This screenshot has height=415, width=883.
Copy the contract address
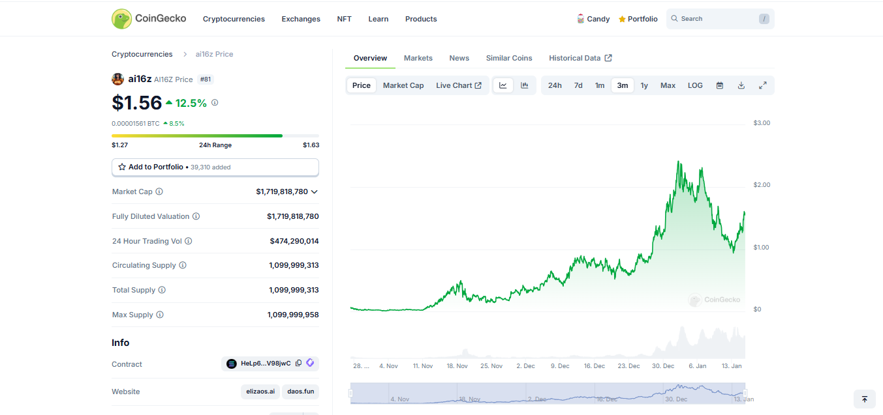click(x=298, y=364)
